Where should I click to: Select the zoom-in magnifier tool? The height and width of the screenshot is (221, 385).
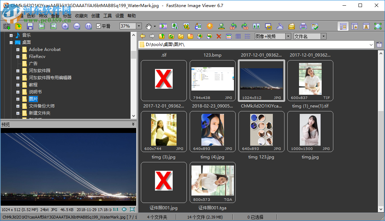coord(66,26)
